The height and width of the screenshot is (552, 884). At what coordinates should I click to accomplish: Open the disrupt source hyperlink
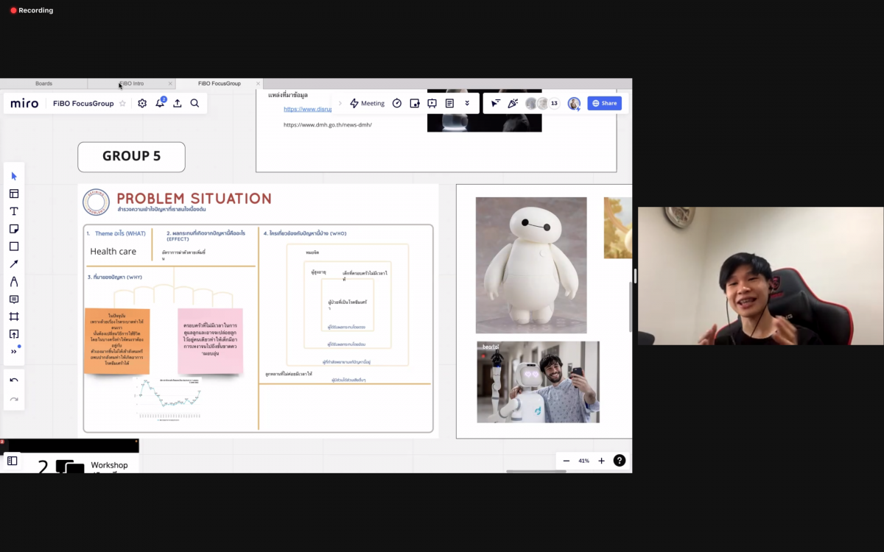pos(307,110)
